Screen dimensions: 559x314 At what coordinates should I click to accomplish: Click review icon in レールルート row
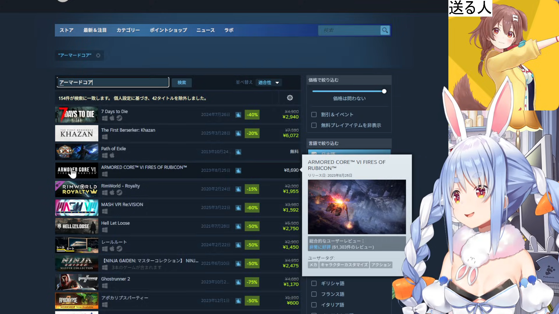tap(238, 245)
